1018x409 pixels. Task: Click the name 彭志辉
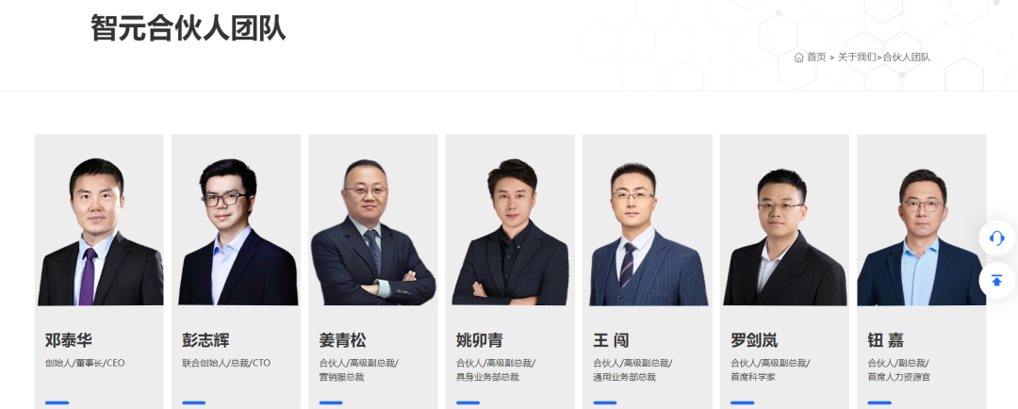click(205, 340)
